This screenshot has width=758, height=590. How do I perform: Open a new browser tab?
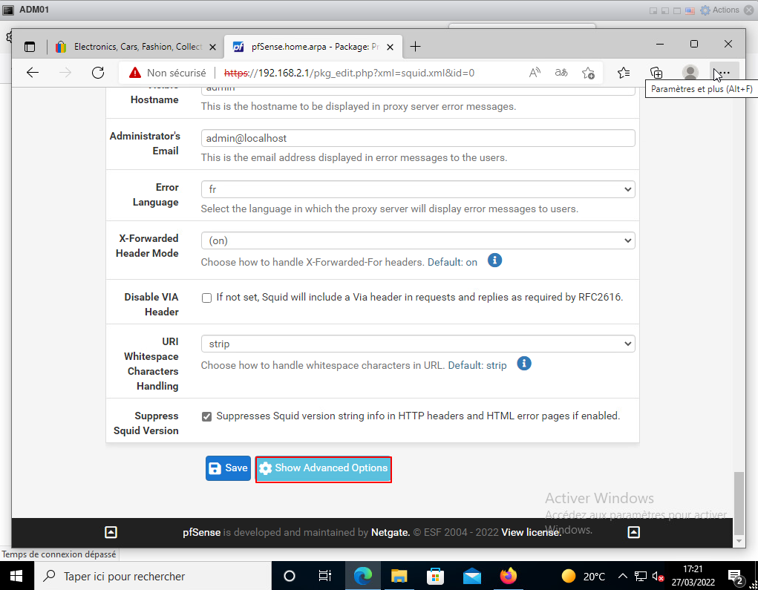click(415, 47)
